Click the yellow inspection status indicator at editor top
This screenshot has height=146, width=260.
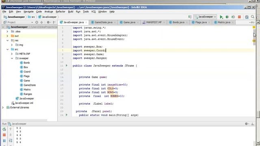click(254, 27)
